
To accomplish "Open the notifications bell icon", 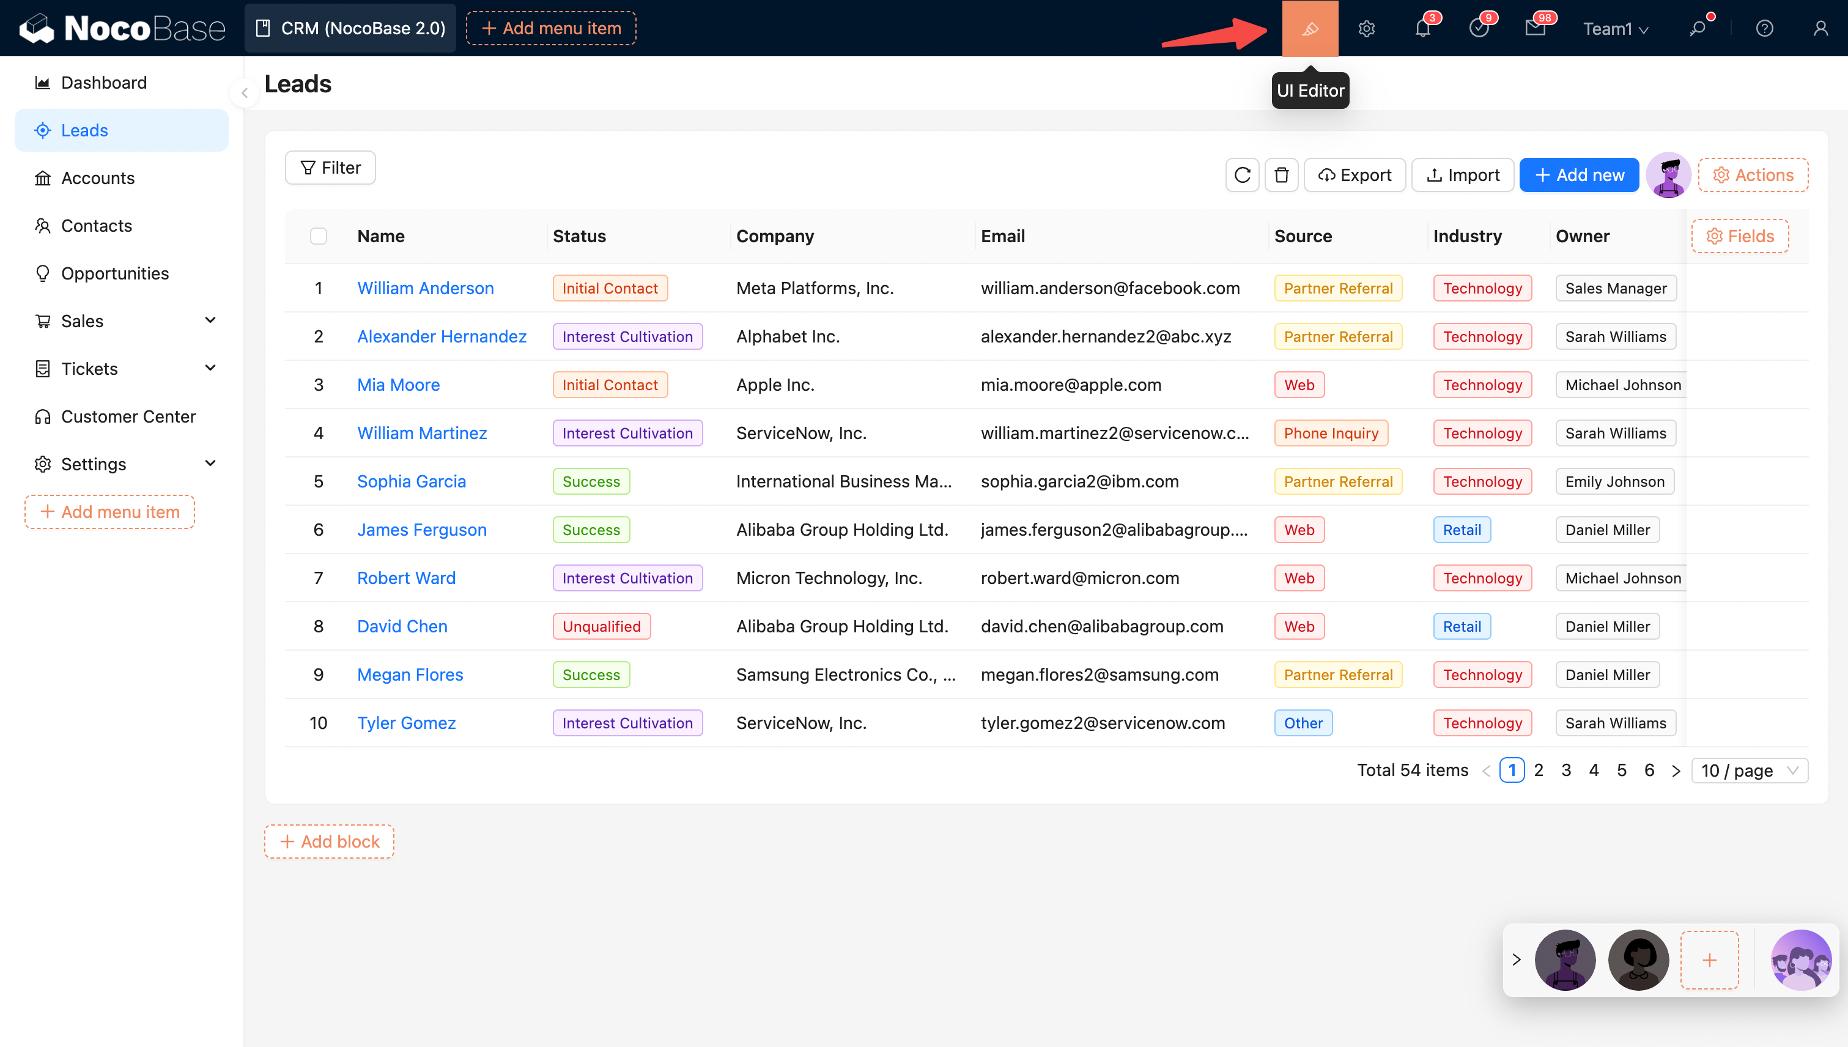I will pos(1422,29).
